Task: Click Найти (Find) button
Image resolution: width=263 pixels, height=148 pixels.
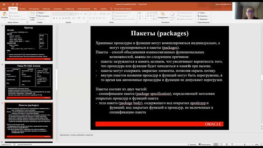Action: [x=201, y=13]
